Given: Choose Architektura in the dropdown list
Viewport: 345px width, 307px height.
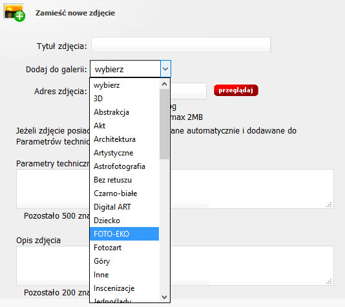Looking at the screenshot, I should click(124, 139).
